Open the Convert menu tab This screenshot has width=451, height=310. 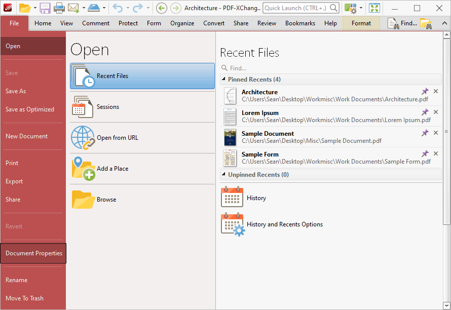click(x=213, y=23)
